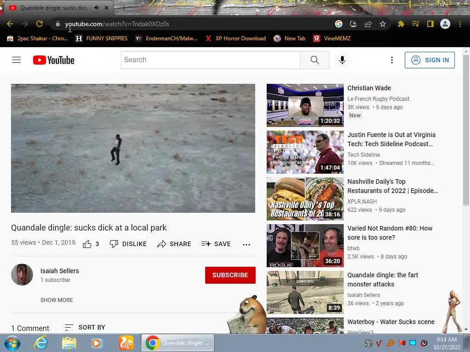Click the lock icon in address bar

[x=58, y=24]
